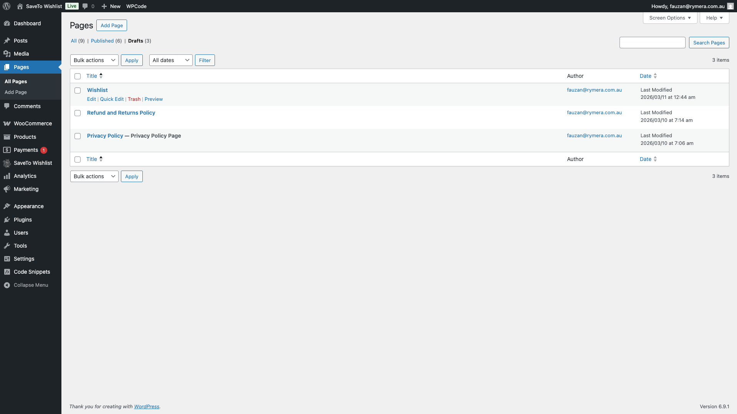This screenshot has height=414, width=737.
Task: Open All Pages in the sidebar menu
Action: point(15,81)
